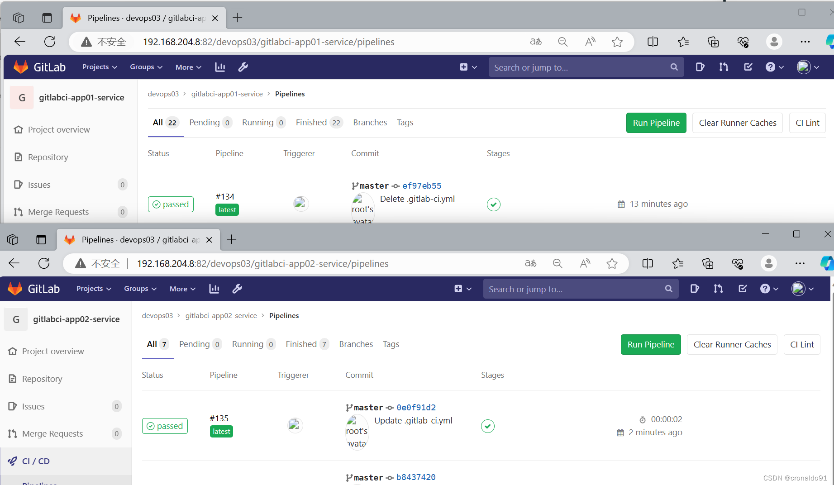The image size is (834, 485).
Task: Select the Finished tab with 22 in app01
Action: click(319, 123)
